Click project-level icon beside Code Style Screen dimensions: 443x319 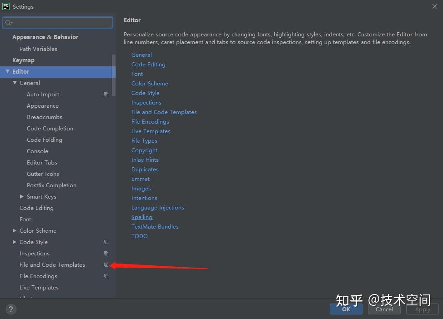(x=106, y=242)
